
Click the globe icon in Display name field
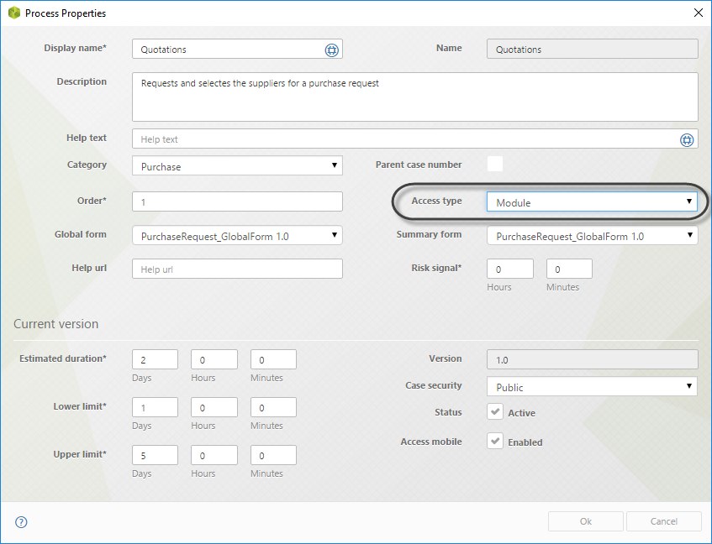[x=331, y=50]
